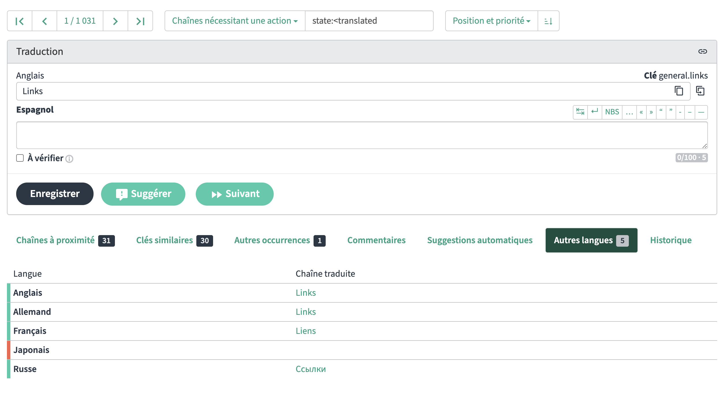727x398 pixels.
Task: Toggle sort order direction icon
Action: click(549, 21)
